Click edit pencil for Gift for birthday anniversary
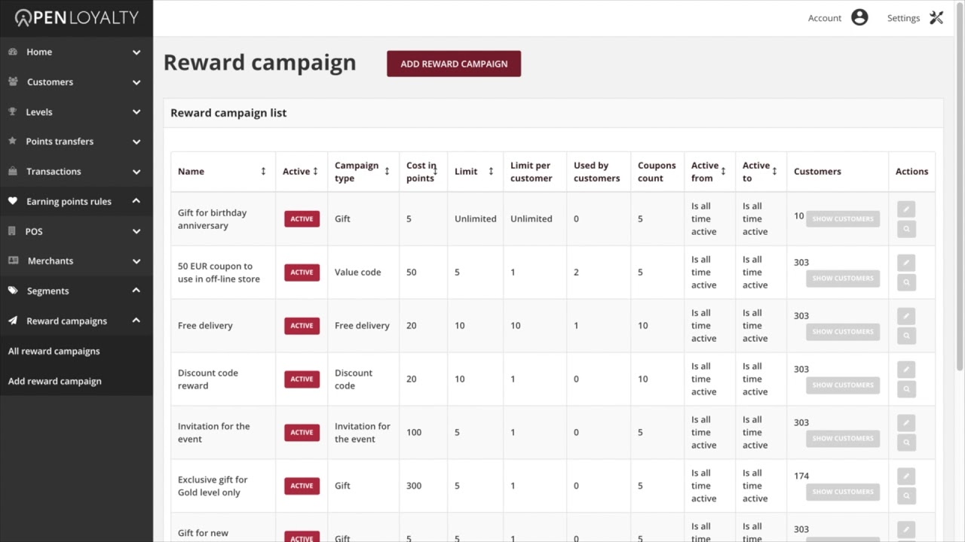Image resolution: width=965 pixels, height=542 pixels. (906, 209)
